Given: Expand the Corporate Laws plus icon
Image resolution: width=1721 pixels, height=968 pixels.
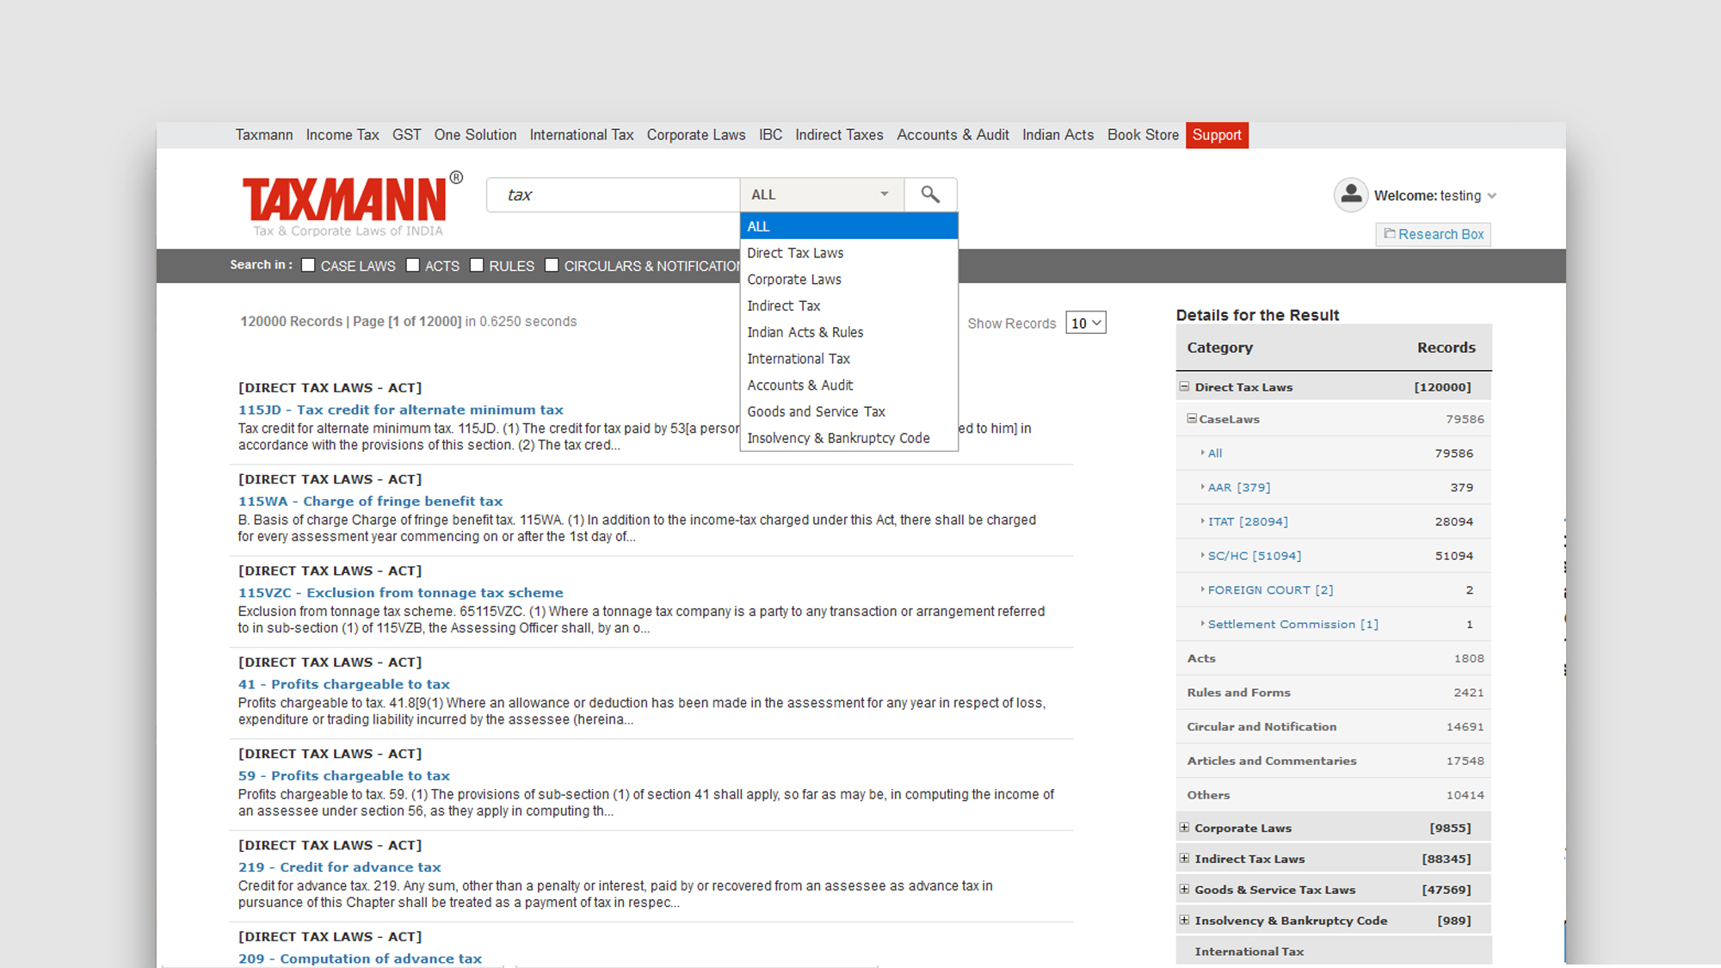Looking at the screenshot, I should (1184, 828).
